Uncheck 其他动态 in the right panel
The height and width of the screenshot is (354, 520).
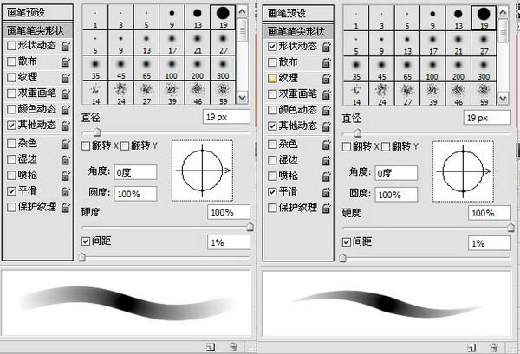(x=273, y=126)
